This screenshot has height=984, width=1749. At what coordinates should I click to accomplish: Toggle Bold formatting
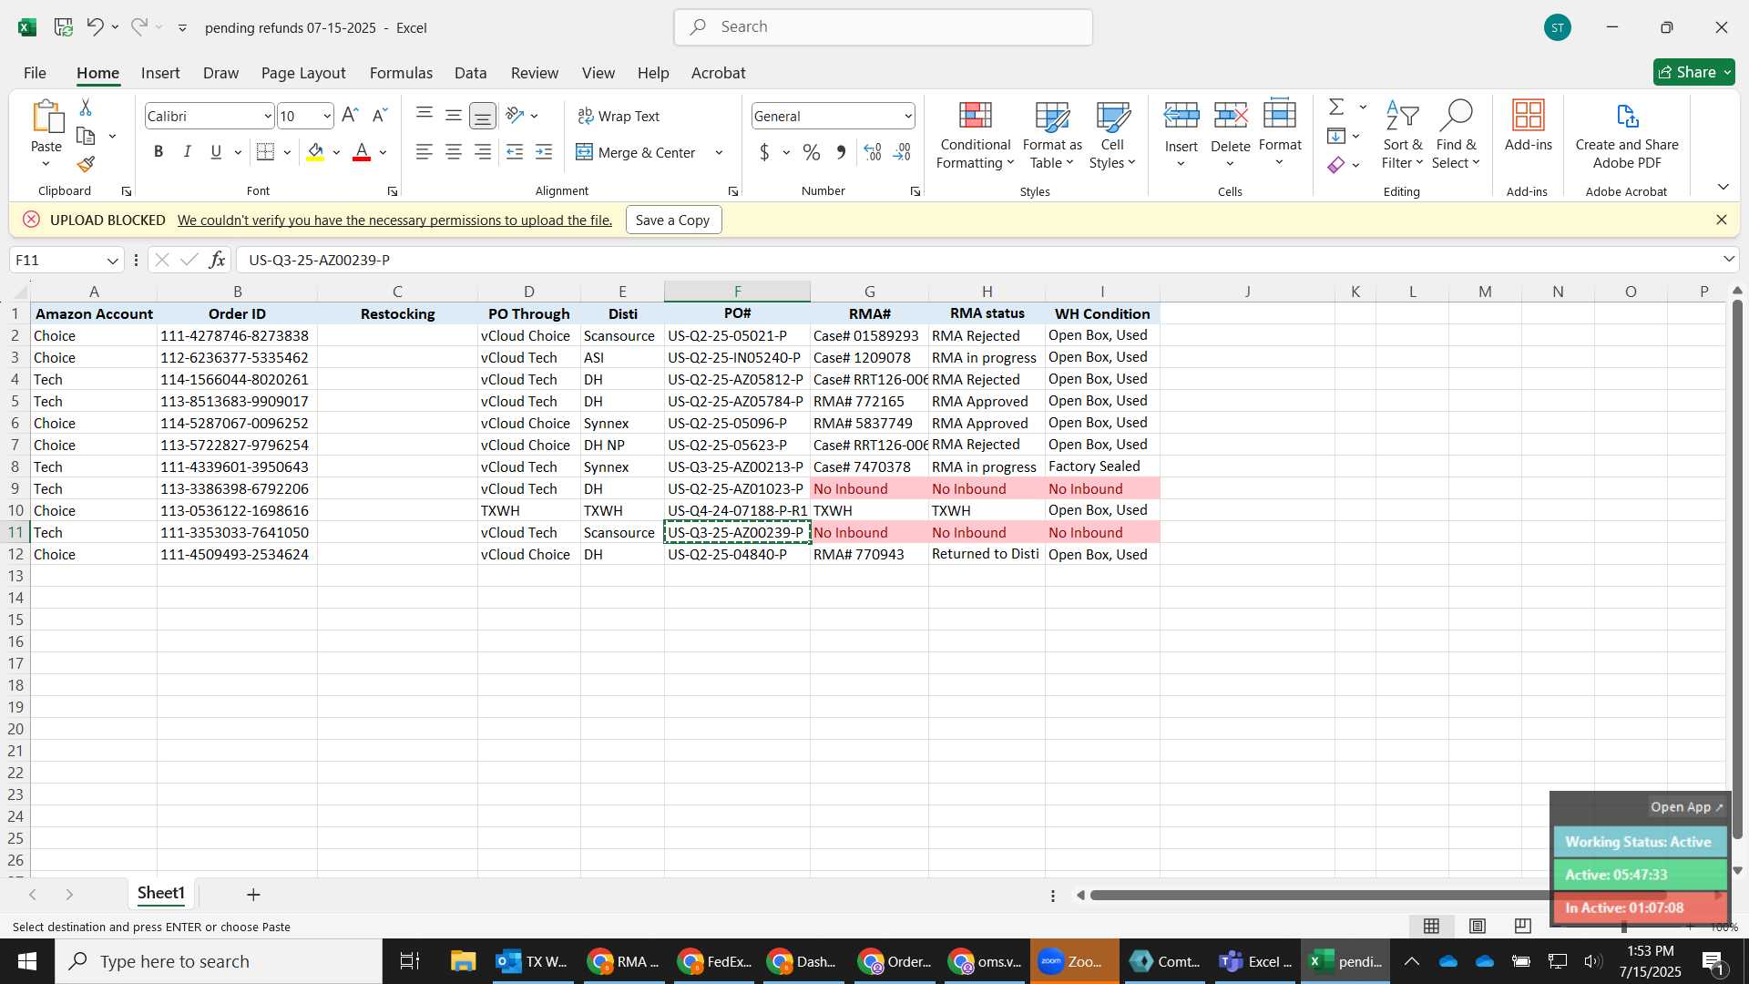click(x=159, y=152)
